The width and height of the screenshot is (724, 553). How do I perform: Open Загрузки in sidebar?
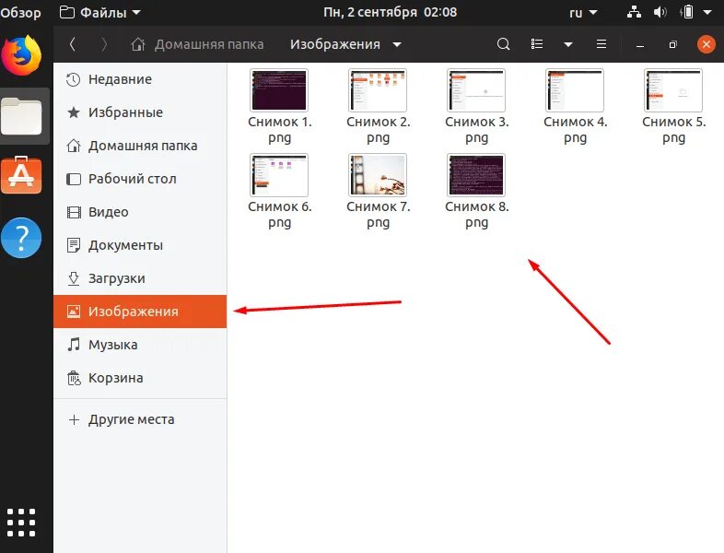[140, 278]
